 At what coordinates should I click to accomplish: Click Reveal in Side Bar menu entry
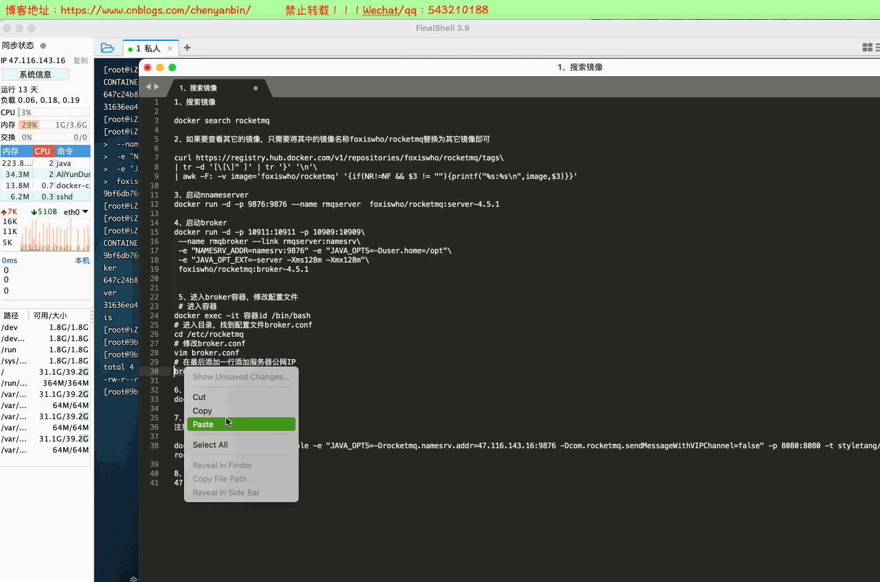241,492
